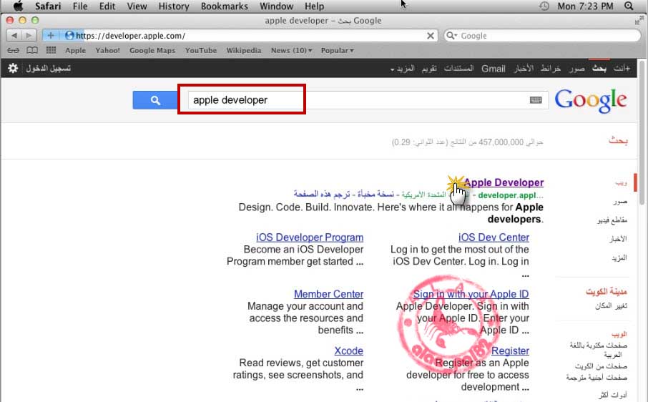Stop loading with the X in address bar

430,36
